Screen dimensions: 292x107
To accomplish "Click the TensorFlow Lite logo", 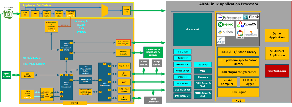I will 251,33.
